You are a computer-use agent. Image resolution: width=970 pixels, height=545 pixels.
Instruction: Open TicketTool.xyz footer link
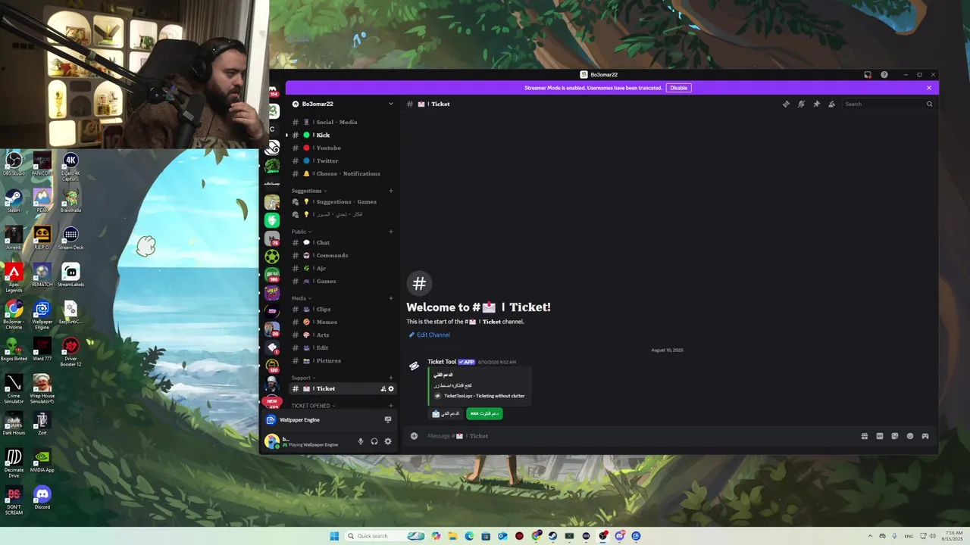click(484, 396)
